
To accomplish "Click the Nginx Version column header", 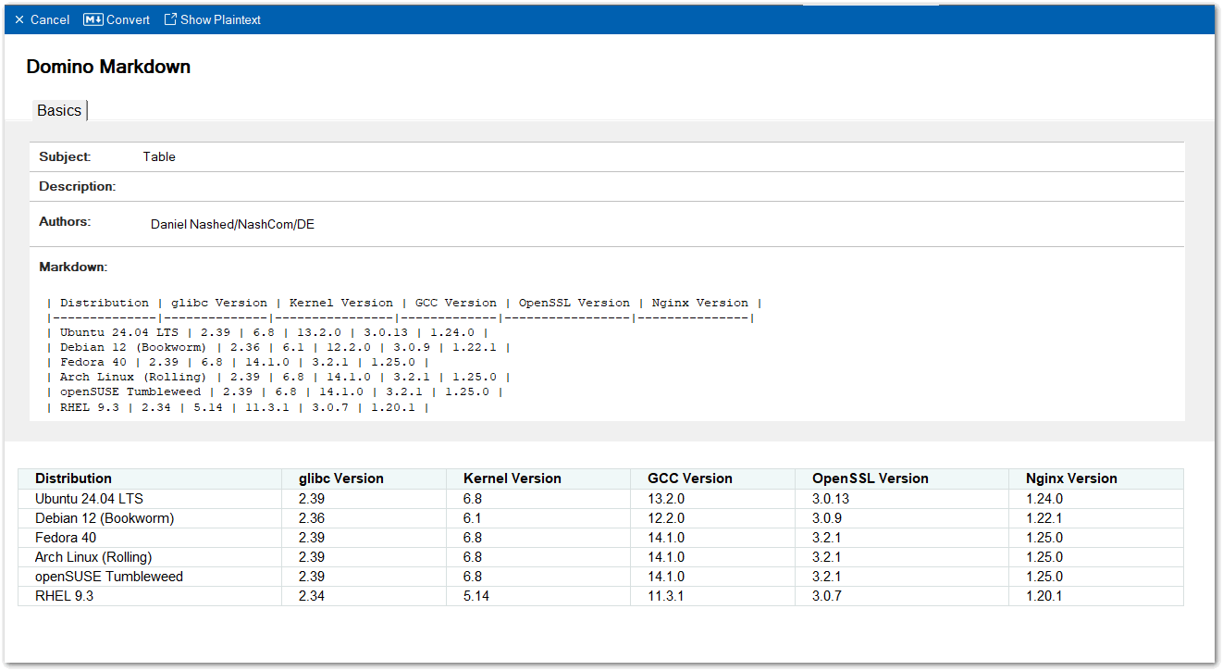I will [x=1069, y=478].
